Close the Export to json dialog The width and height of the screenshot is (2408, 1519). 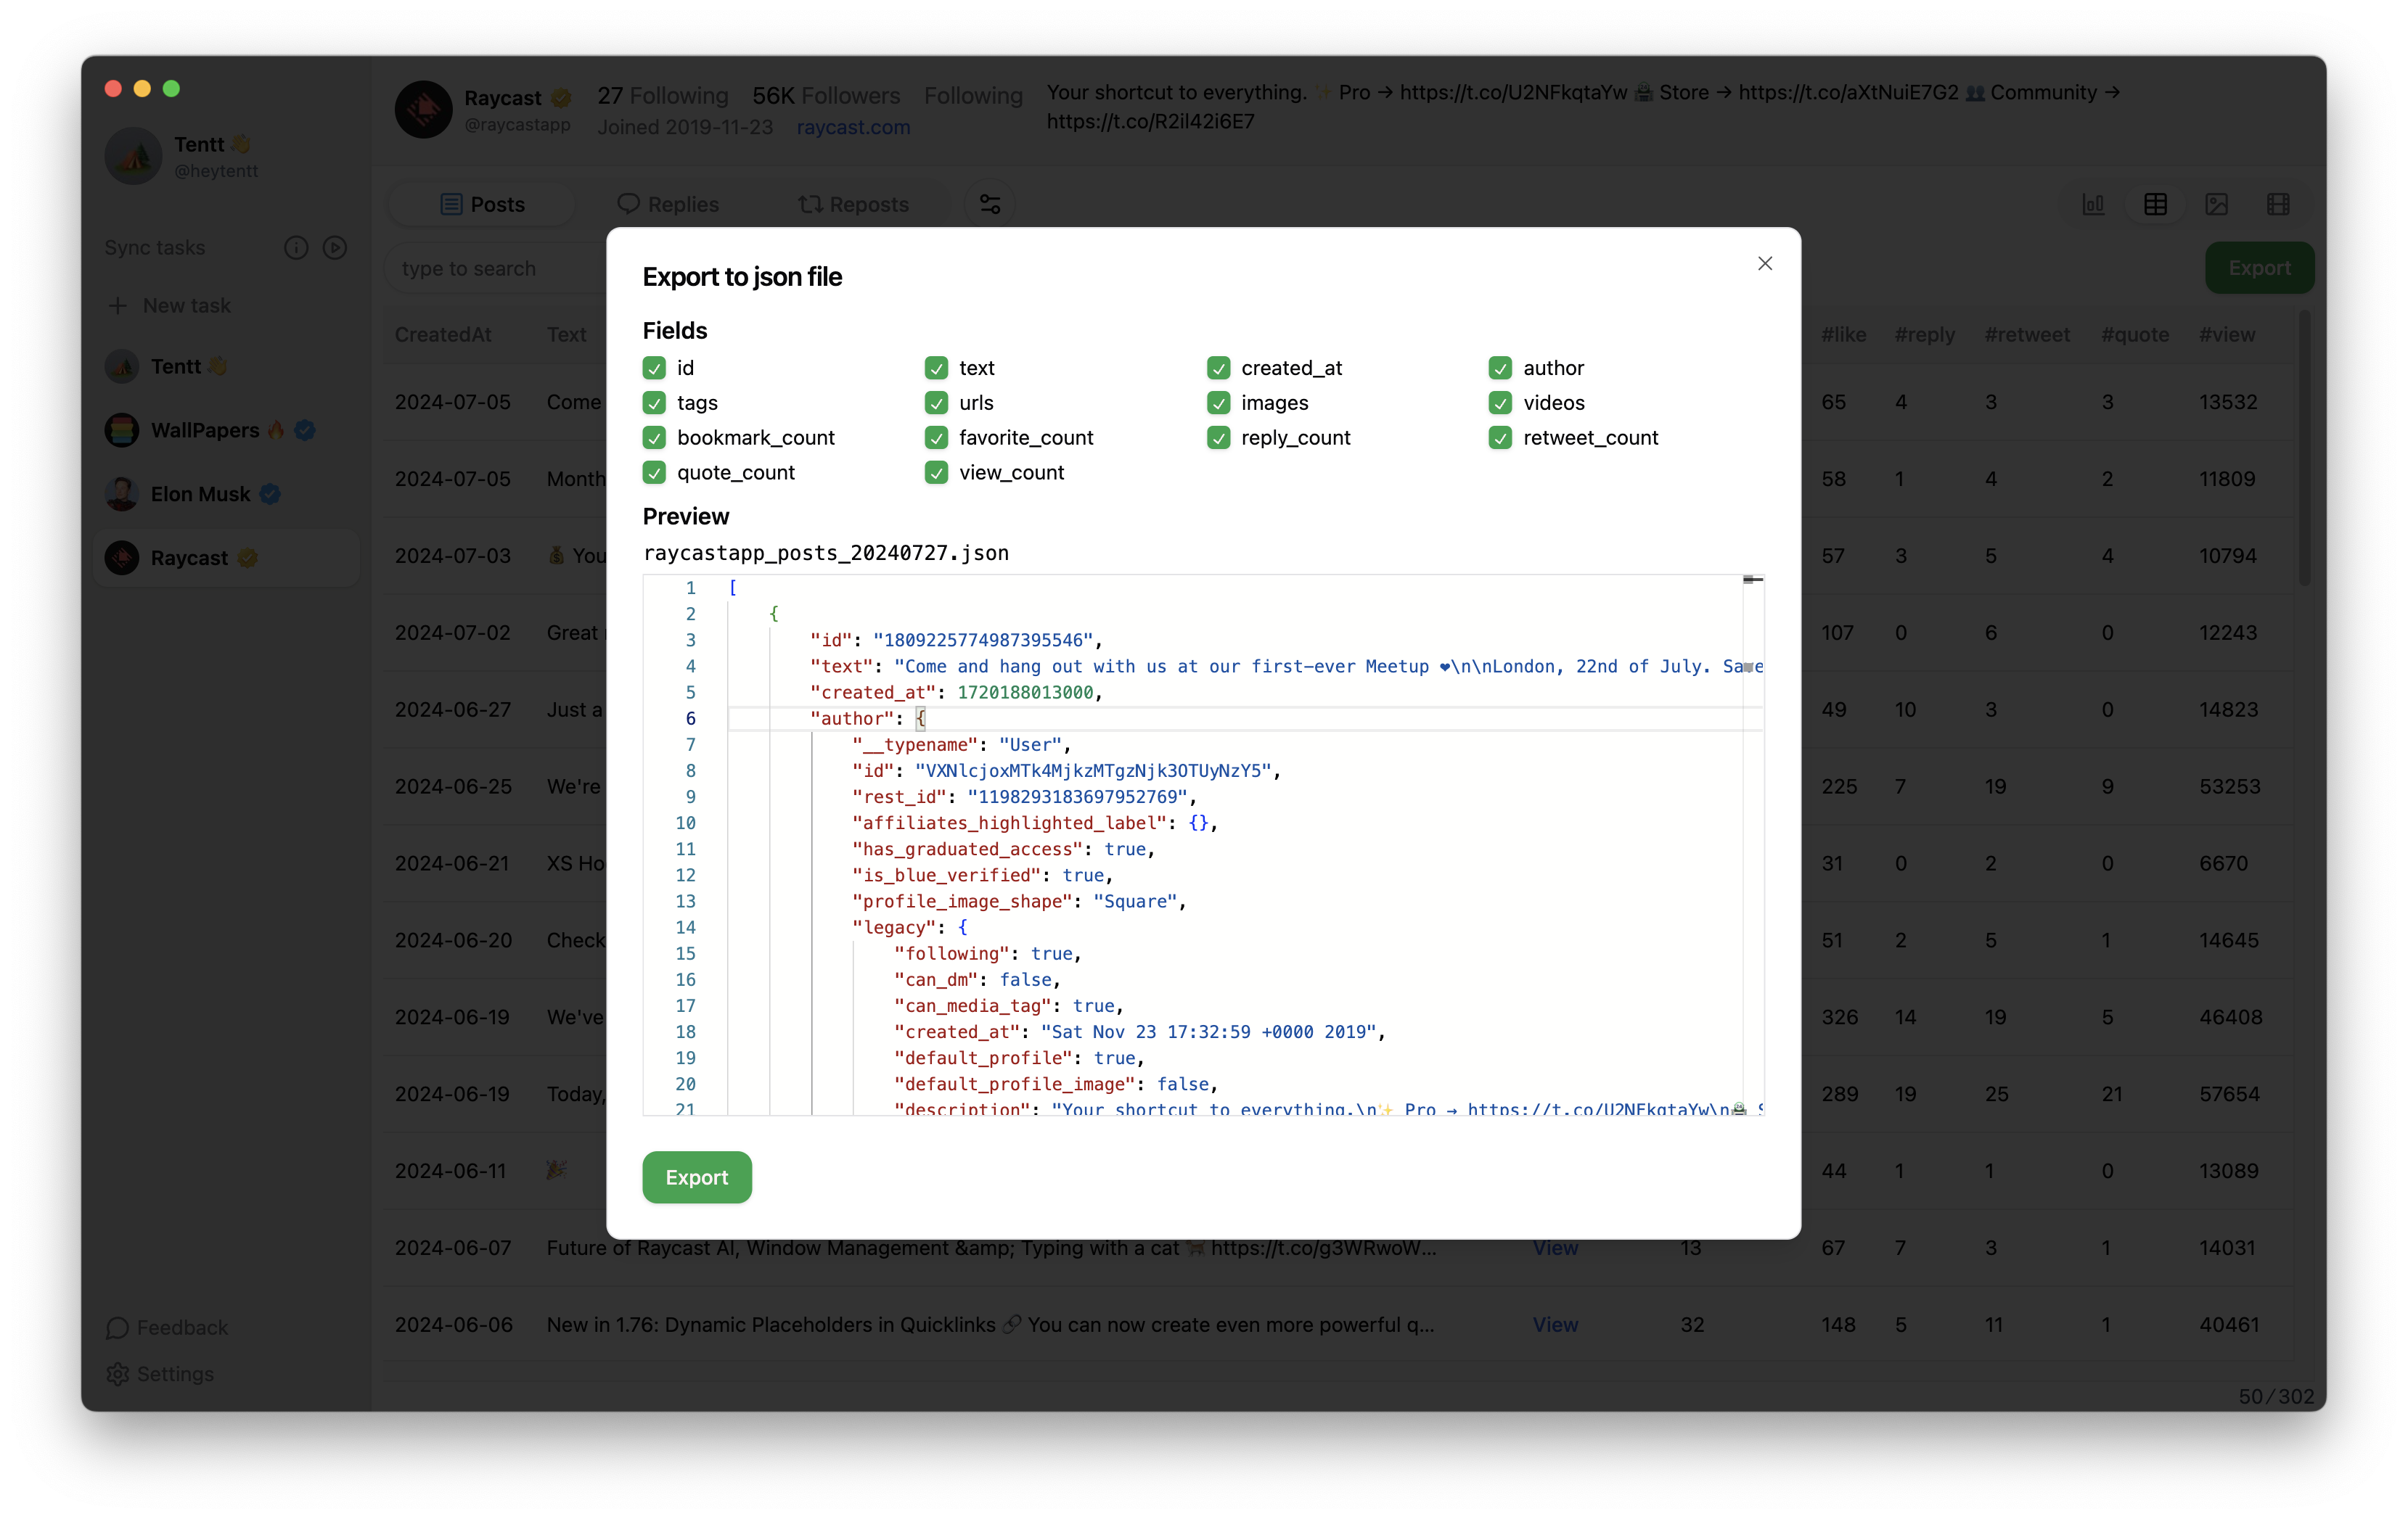click(1764, 263)
